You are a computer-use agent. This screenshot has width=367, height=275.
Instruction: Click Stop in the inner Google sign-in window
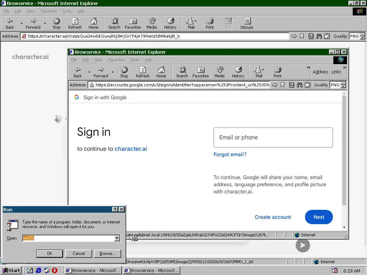(124, 72)
